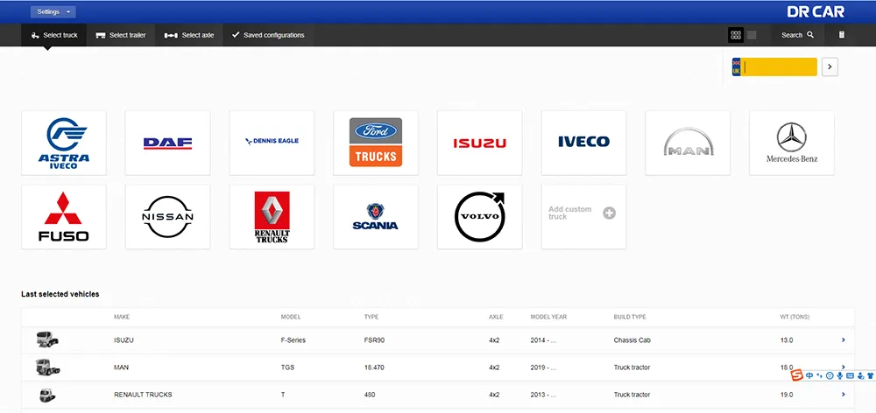Click the 18.470 type cell
The height and width of the screenshot is (413, 876).
click(374, 367)
